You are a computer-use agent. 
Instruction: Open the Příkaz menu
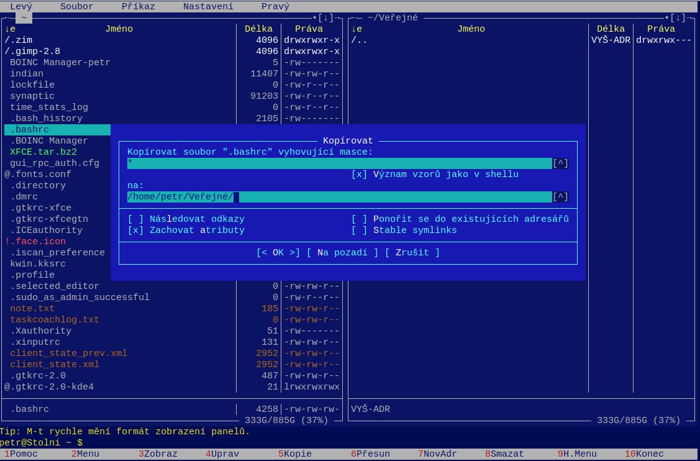coord(139,6)
